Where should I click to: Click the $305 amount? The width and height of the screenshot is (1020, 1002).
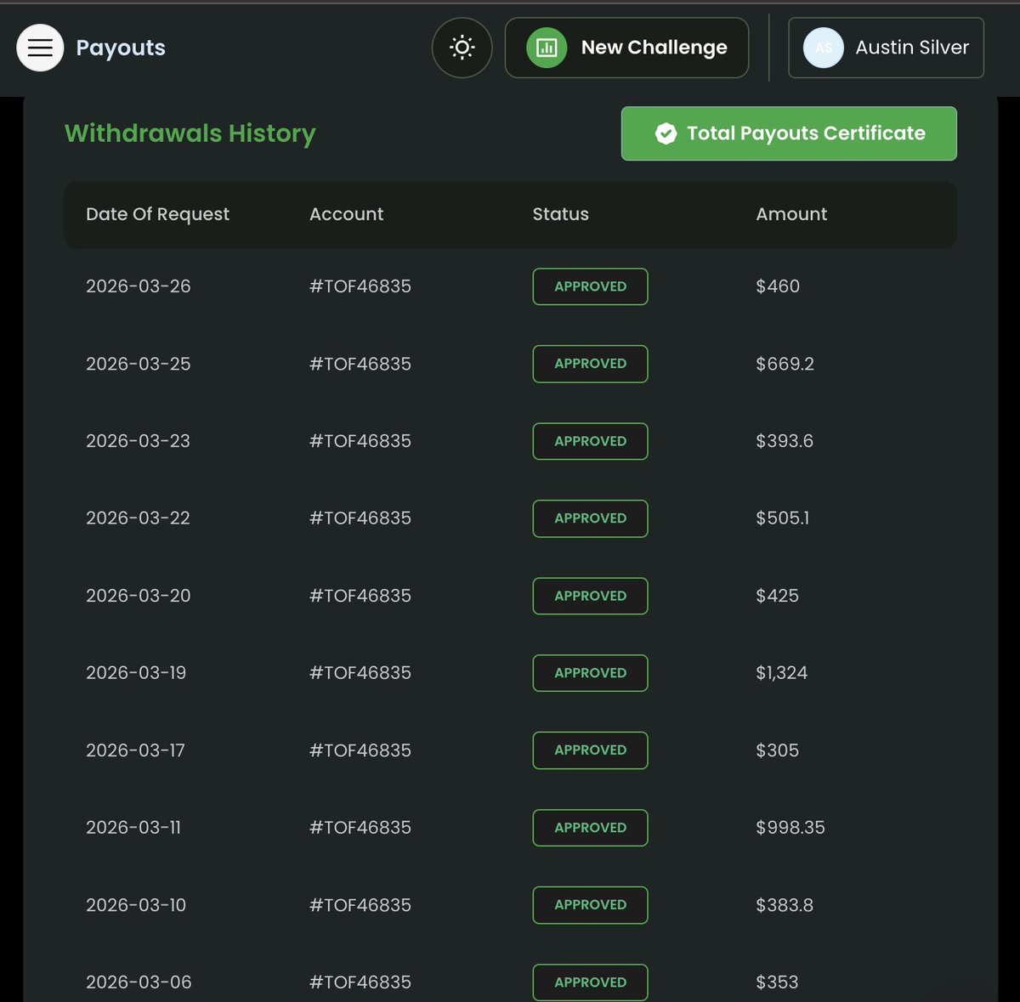tap(778, 750)
